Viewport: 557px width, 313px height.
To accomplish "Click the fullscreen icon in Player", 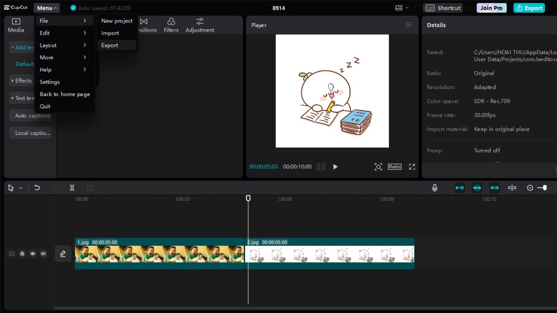I will click(x=412, y=167).
